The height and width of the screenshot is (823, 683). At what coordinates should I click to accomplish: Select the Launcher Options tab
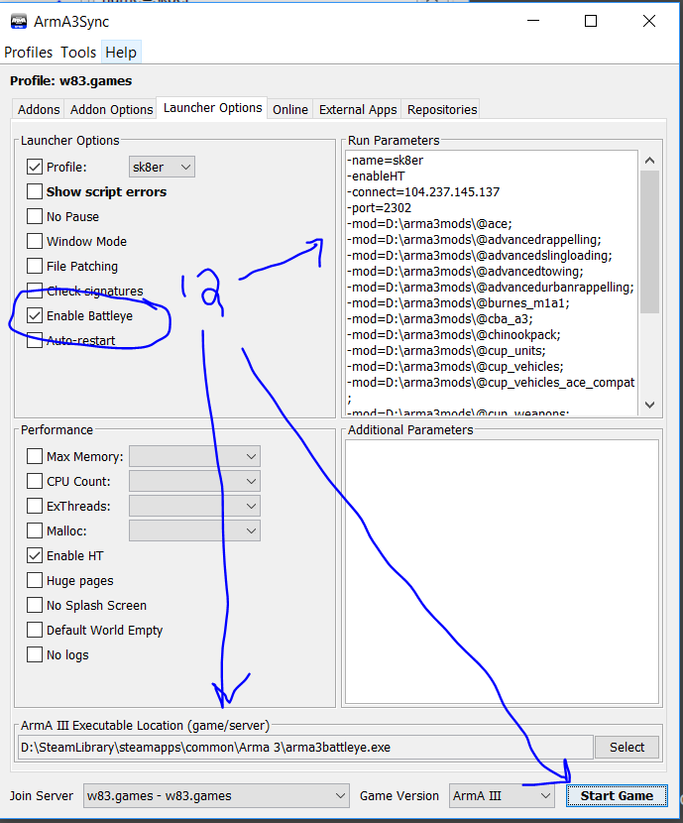point(212,108)
